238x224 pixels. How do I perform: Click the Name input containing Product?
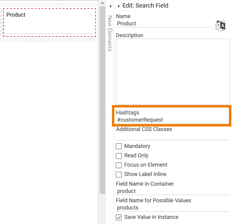pos(164,24)
